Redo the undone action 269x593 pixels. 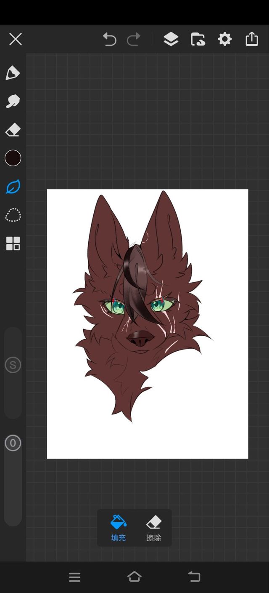[134, 40]
